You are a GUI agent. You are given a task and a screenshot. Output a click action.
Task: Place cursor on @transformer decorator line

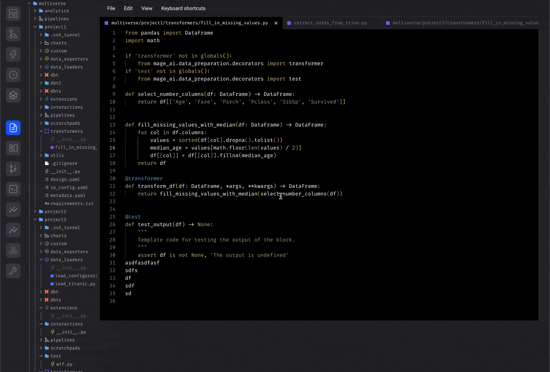click(x=144, y=178)
